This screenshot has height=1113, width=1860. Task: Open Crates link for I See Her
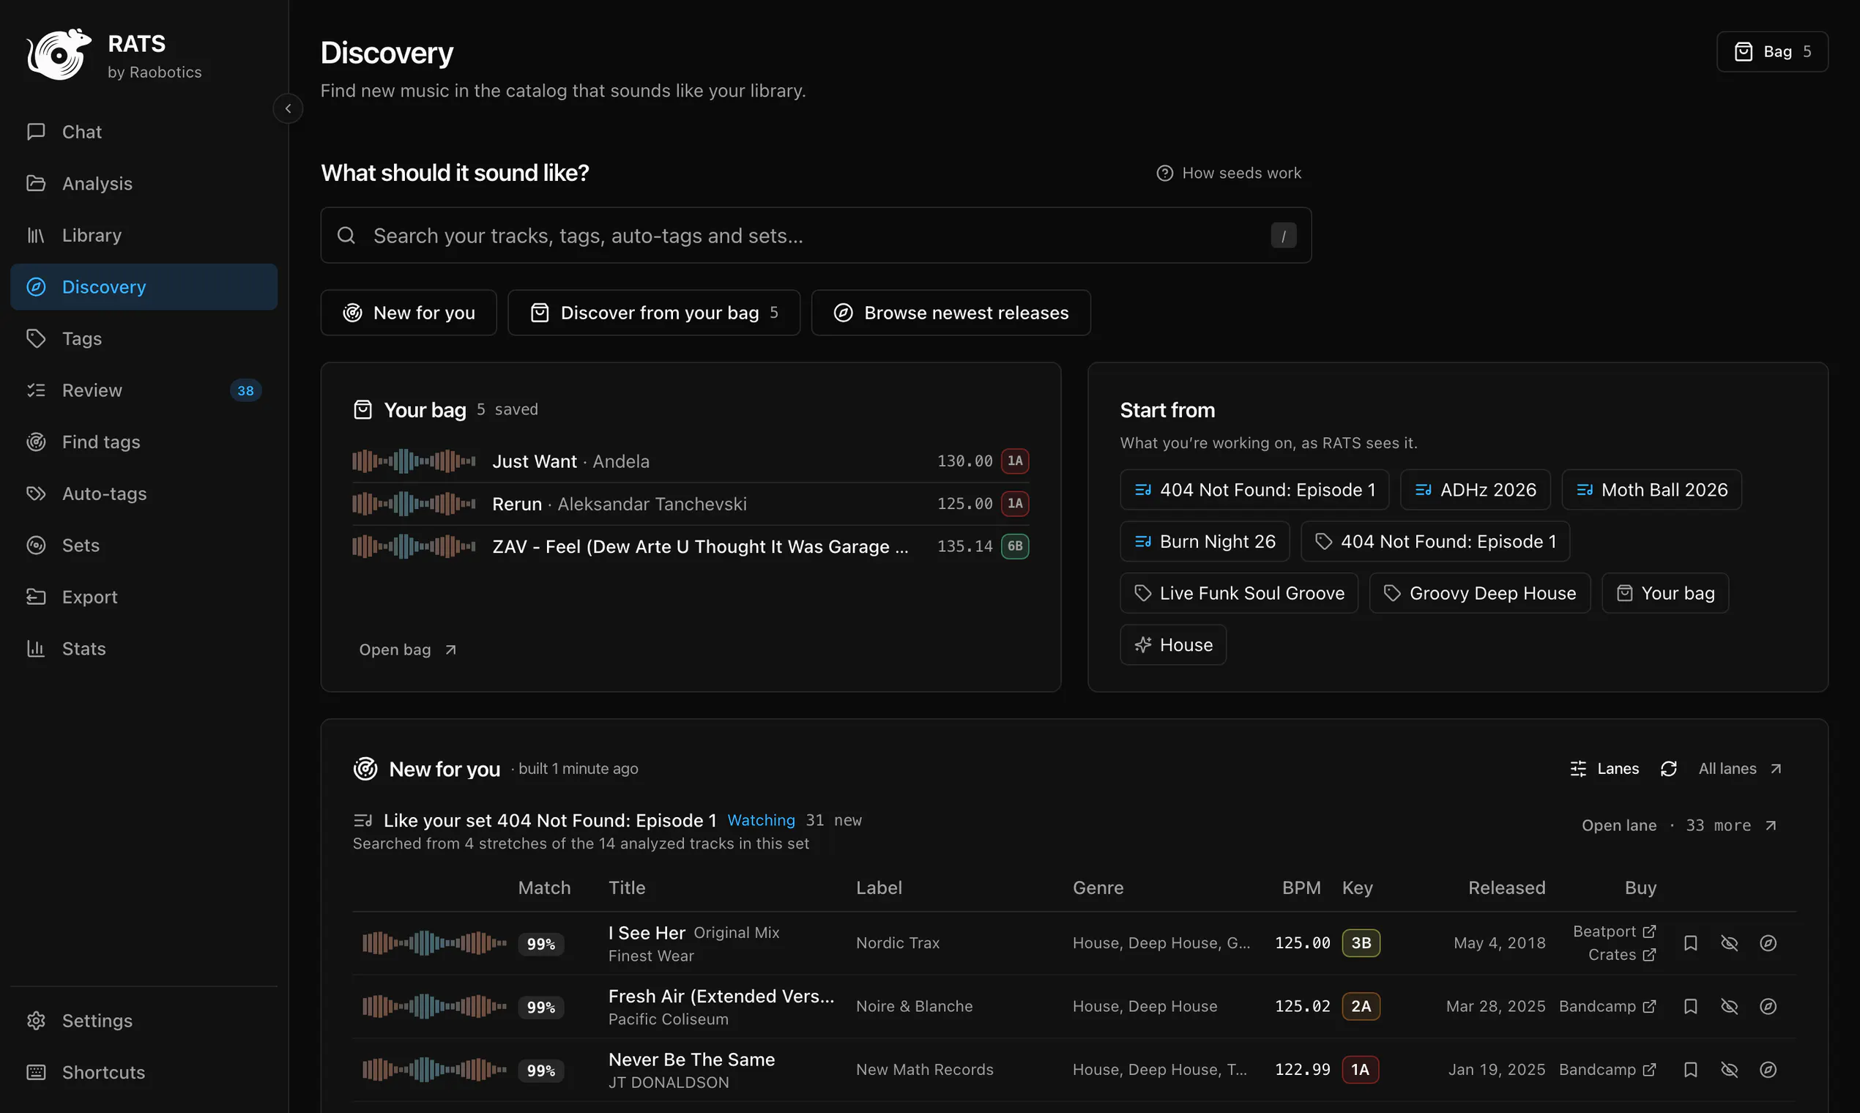1621,956
